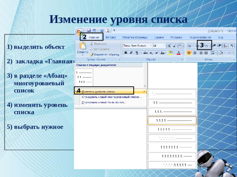Choose list level 1.1.1.1.1.1.1
The width and height of the screenshot is (237, 177).
172,147
